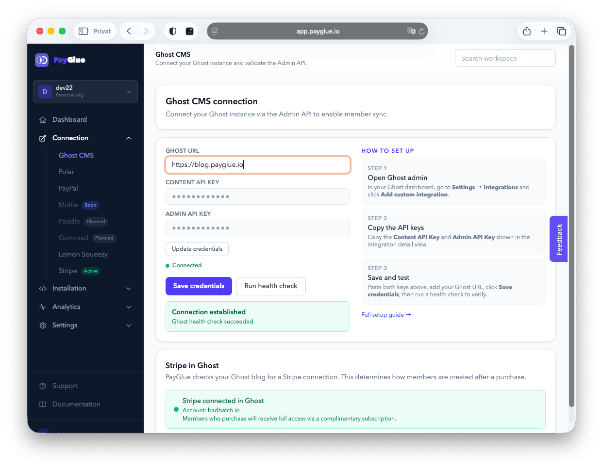Click the translate icon in address bar

coord(411,31)
